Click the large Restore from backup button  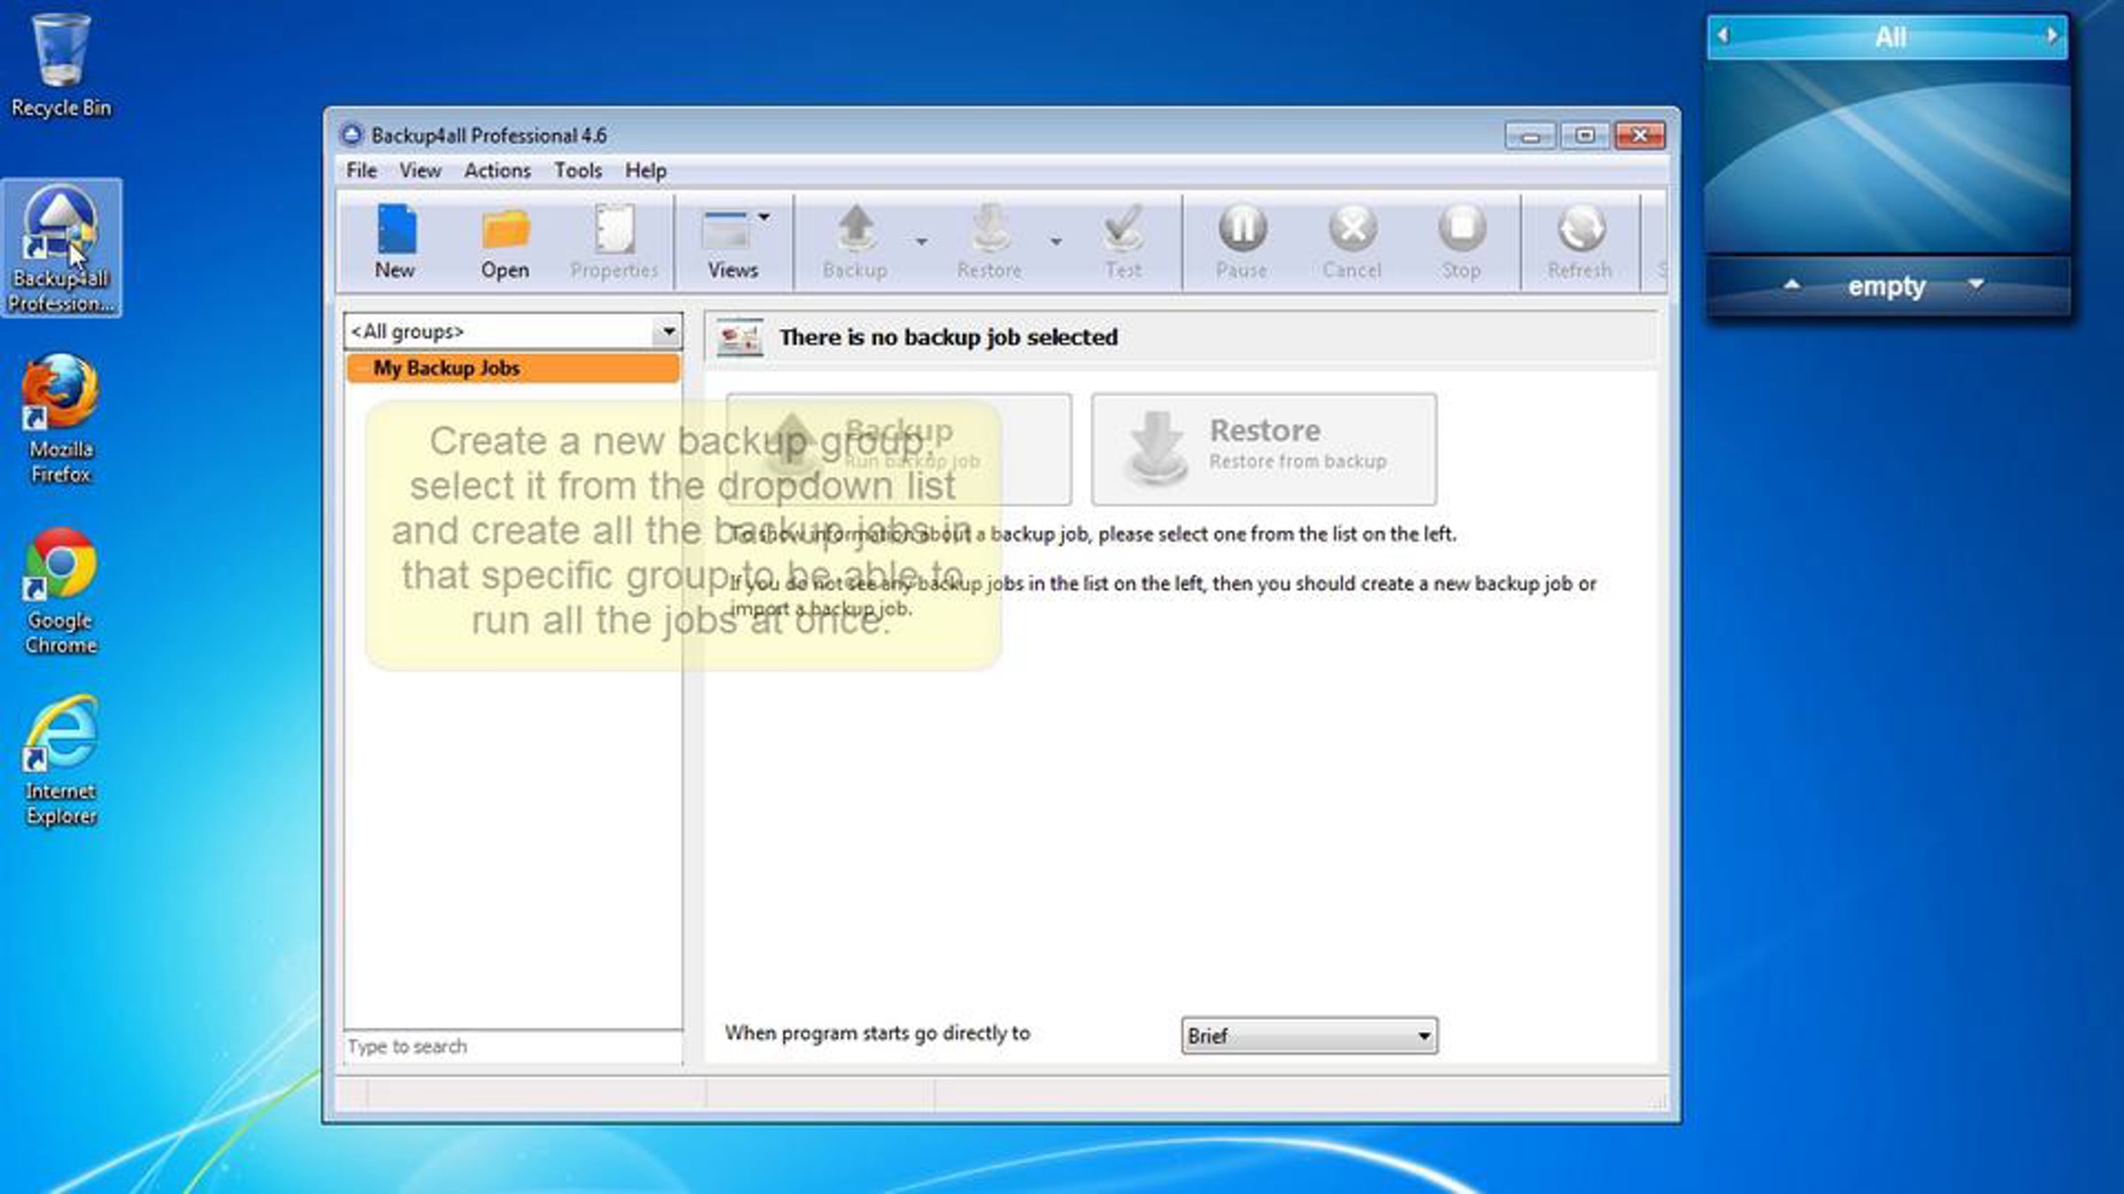coord(1264,449)
